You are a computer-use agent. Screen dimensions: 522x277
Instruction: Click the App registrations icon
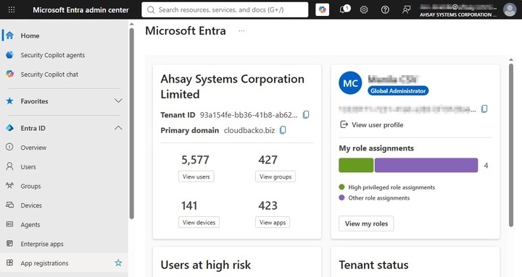[x=9, y=263]
